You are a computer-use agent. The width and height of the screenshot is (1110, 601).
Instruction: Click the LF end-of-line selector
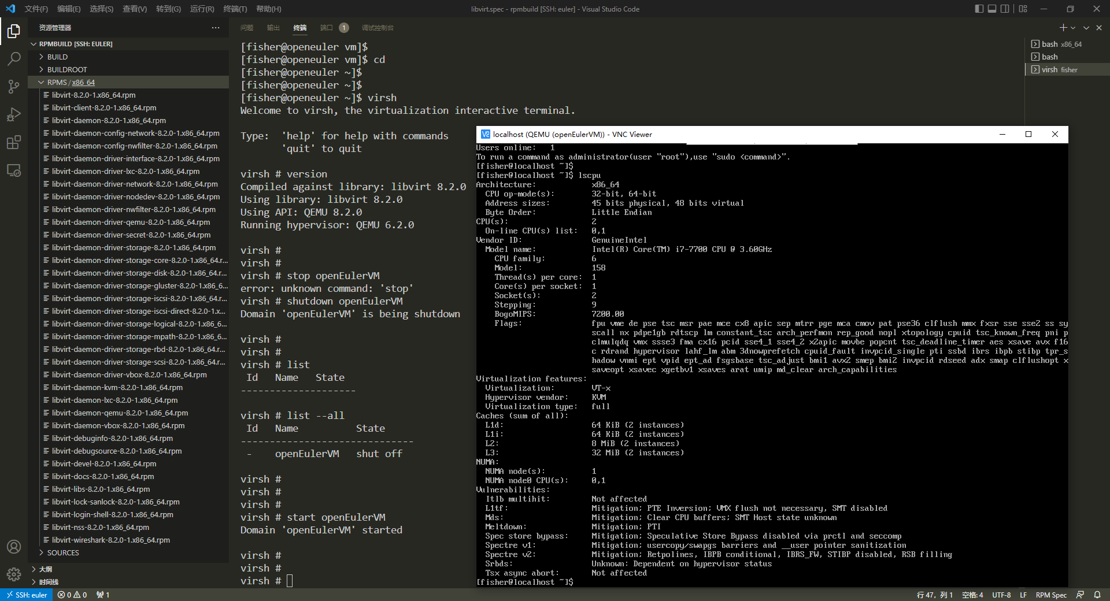pos(1023,595)
